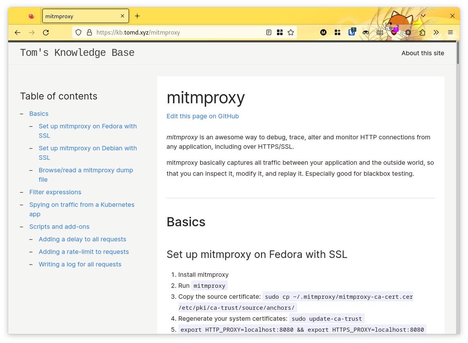
Task: Click Edit this page on GitHub
Action: click(202, 116)
